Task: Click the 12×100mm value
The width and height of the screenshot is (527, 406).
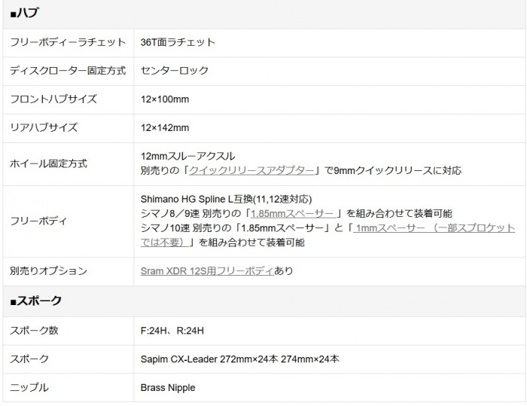Action: tap(165, 99)
